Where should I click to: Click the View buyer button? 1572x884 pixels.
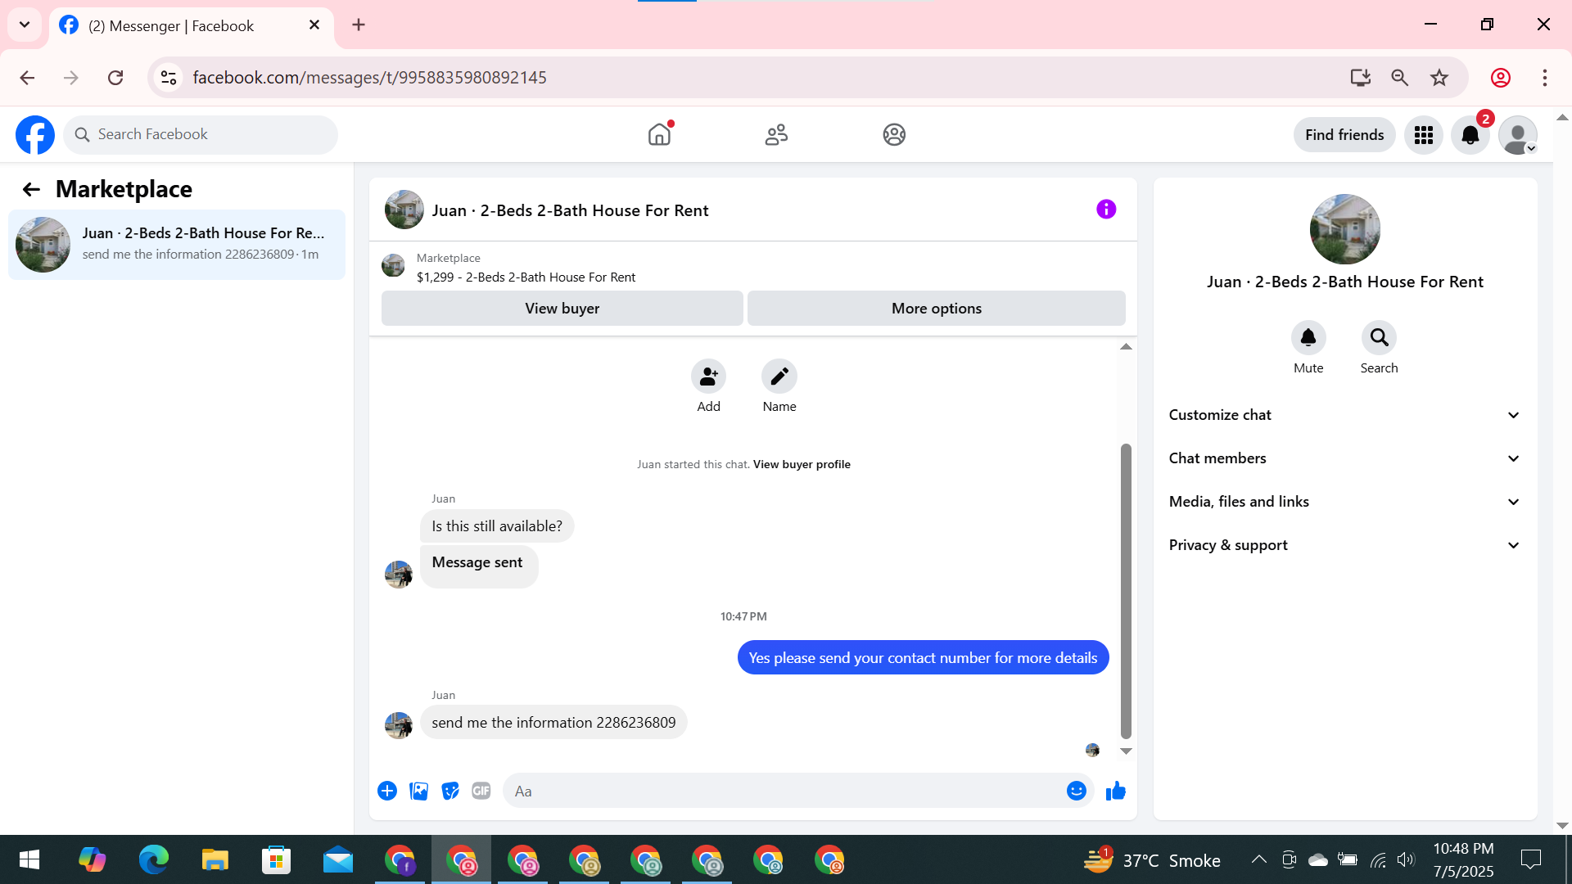[x=562, y=309]
